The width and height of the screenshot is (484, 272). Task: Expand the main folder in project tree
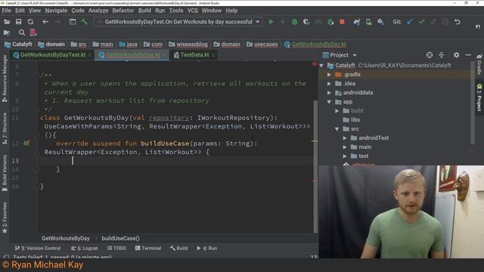[x=345, y=147]
